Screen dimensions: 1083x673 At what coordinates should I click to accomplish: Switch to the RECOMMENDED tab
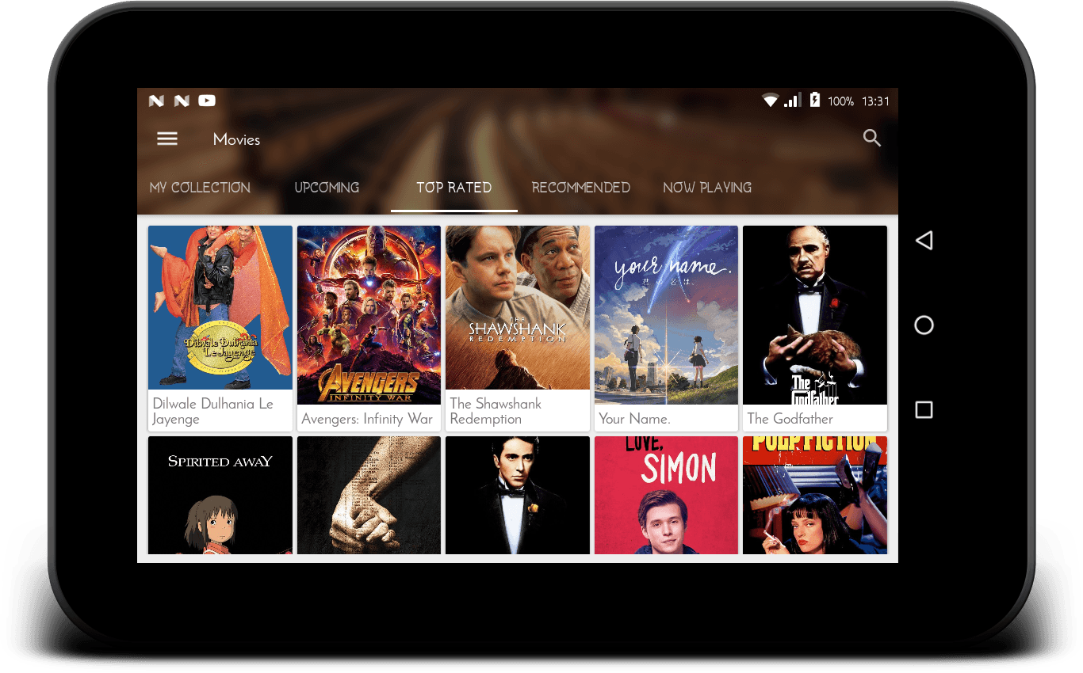(580, 188)
